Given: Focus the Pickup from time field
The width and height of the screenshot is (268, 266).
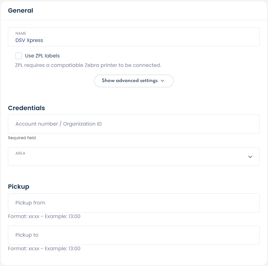Looking at the screenshot, I should [134, 203].
